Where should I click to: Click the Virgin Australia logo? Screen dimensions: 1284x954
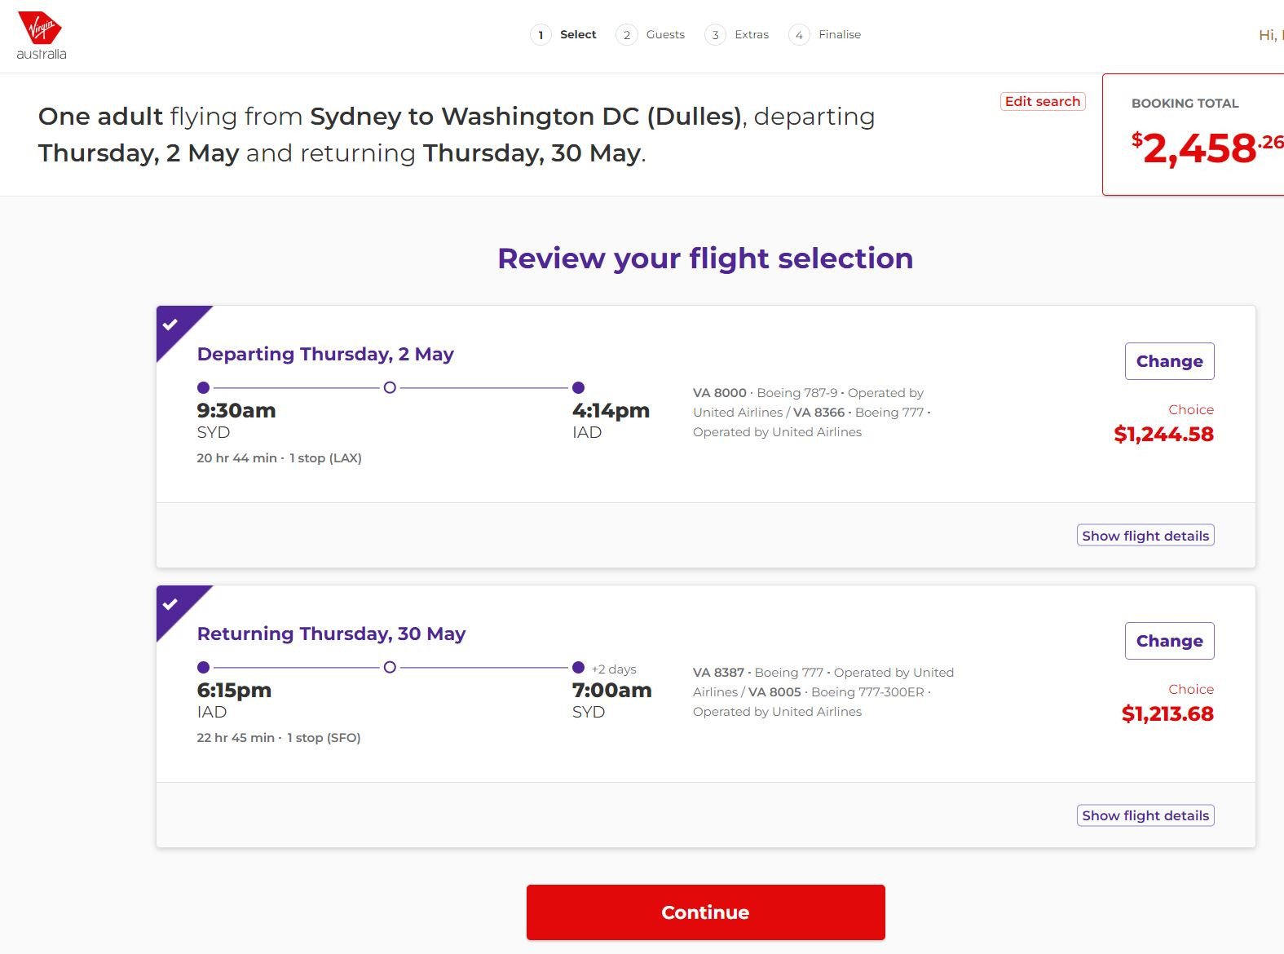41,36
